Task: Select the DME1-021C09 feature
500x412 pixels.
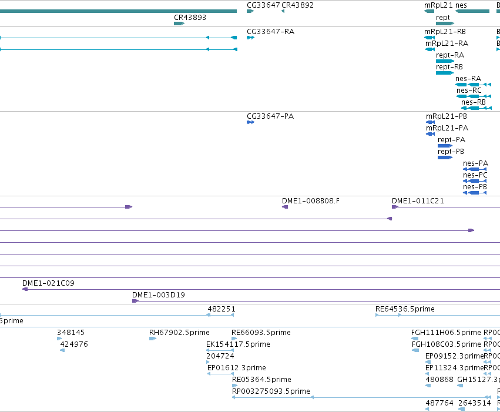Action: click(48, 283)
